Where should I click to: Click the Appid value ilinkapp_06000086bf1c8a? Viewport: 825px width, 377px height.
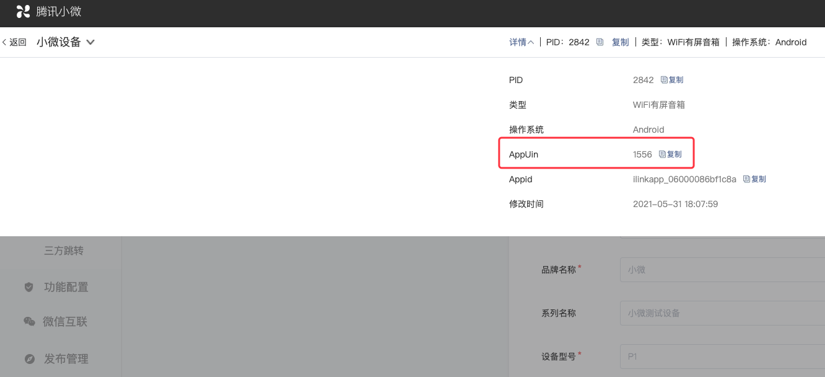pyautogui.click(x=684, y=179)
